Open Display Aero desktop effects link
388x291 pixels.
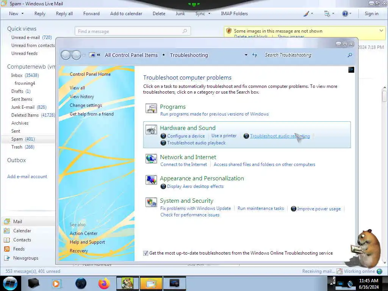click(195, 186)
